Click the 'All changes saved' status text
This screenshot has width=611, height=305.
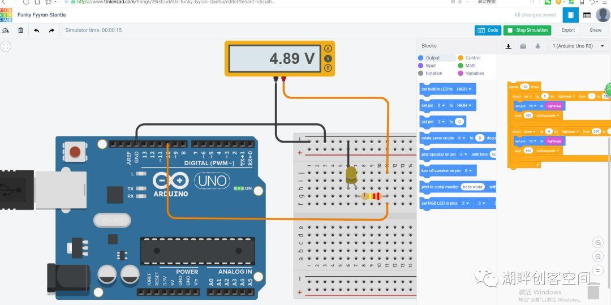coord(535,15)
